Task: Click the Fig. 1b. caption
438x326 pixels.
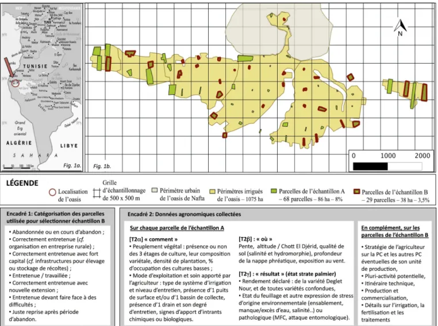Action: (102, 166)
